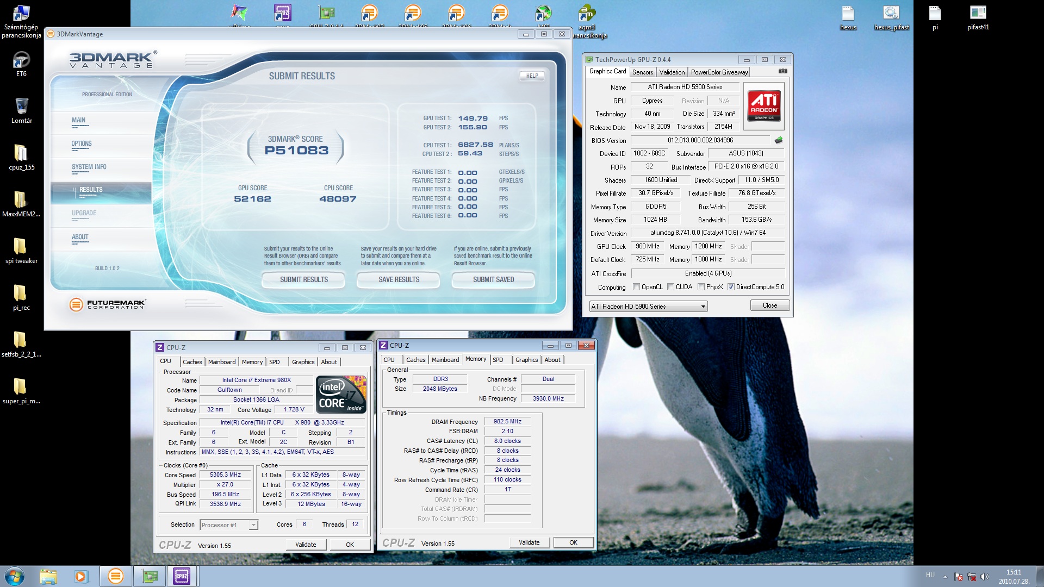Open the Mainboard tab in left CPU-Z
Screen dimensions: 1044x587
[222, 362]
